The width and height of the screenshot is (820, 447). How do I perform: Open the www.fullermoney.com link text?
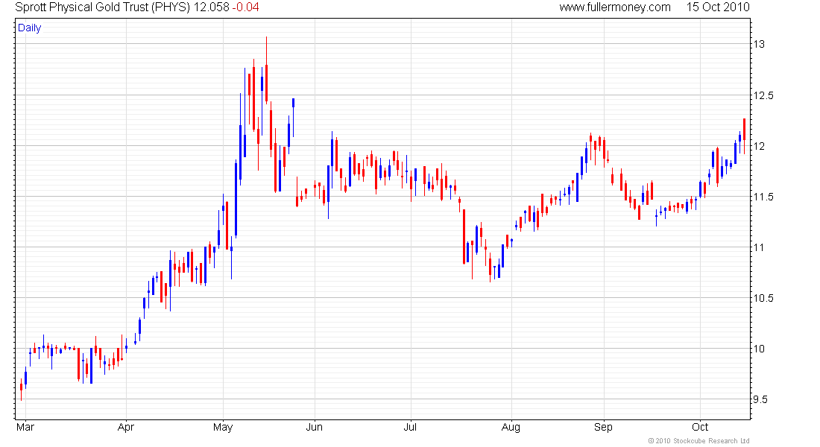click(x=615, y=7)
